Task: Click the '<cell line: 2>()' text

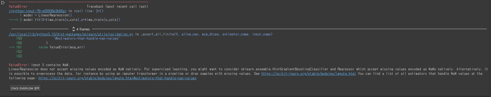Action: pos(89,11)
